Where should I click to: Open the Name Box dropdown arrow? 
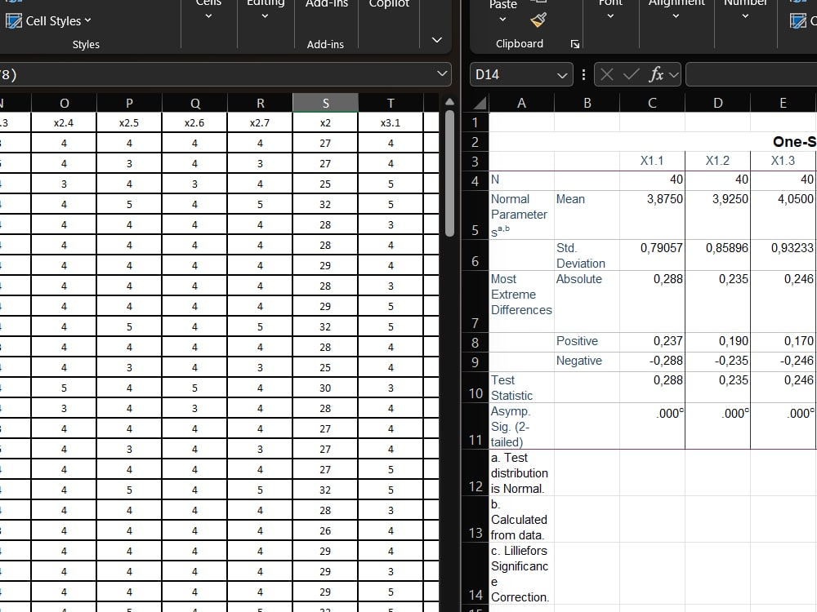click(562, 75)
